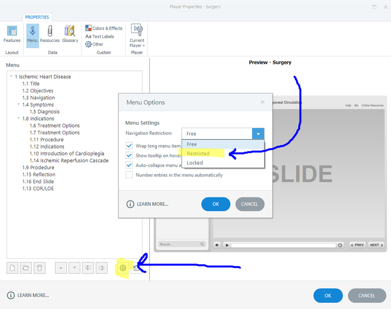Collapse 1 Ischemic Heart Disease node
The width and height of the screenshot is (391, 309).
point(11,76)
